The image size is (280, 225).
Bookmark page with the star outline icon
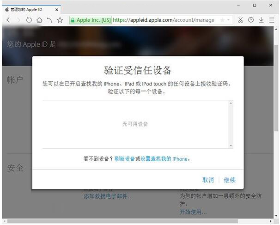coord(60,20)
